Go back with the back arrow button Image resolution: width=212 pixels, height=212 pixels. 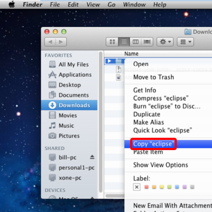(50, 42)
